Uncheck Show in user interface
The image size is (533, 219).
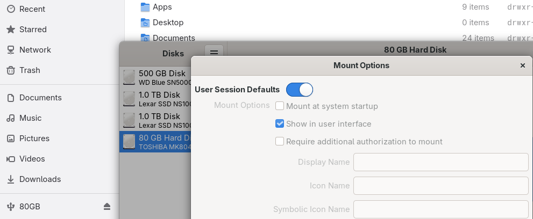280,124
